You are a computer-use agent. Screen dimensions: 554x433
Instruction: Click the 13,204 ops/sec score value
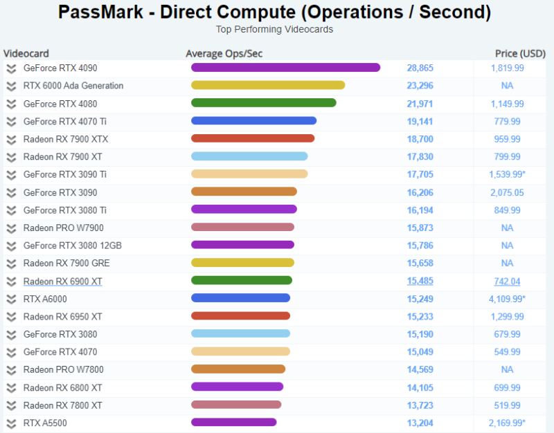[x=420, y=423]
